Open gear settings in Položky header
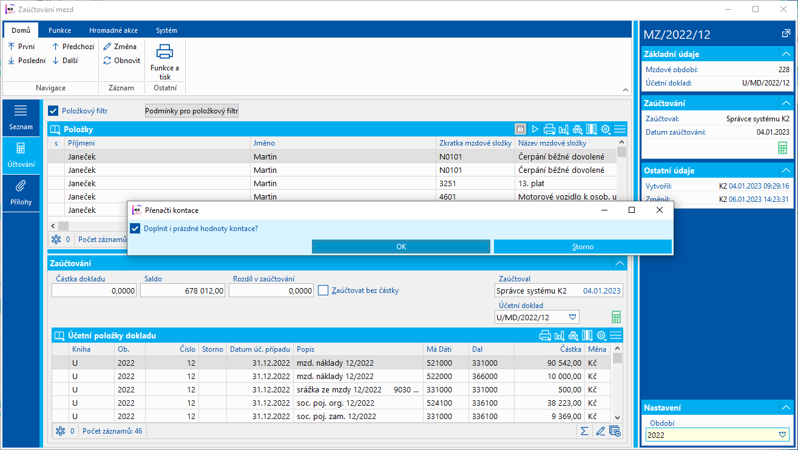This screenshot has height=450, width=798. pyautogui.click(x=605, y=129)
